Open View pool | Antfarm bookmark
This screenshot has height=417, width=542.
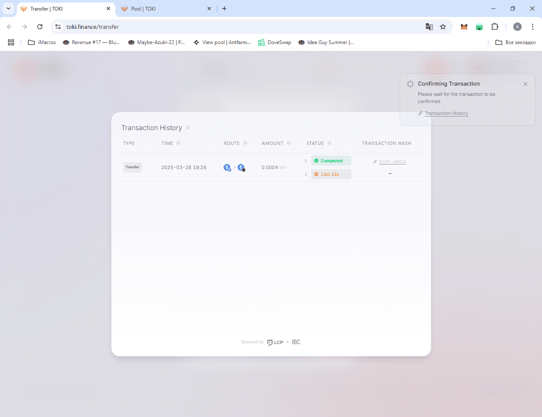coord(222,42)
